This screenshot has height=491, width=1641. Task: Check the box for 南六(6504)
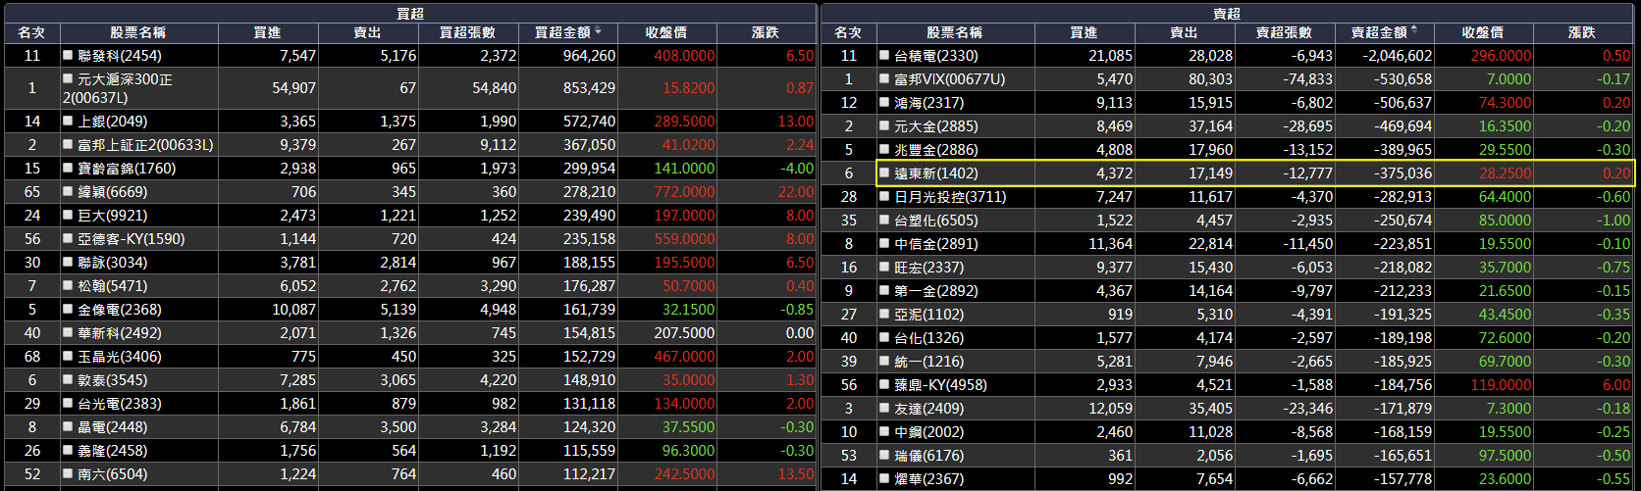coord(68,474)
